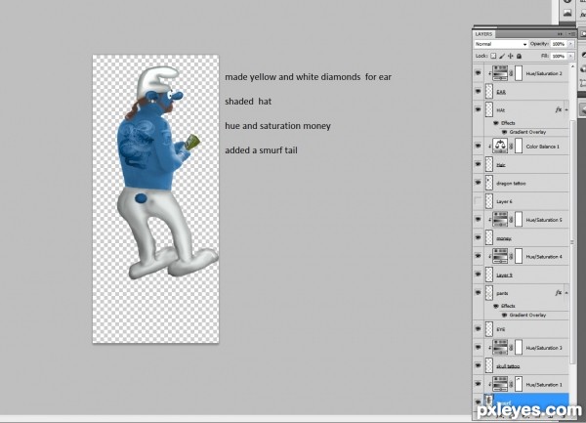Select the Color Balance 1 scales icon
The width and height of the screenshot is (586, 423).
tap(500, 147)
